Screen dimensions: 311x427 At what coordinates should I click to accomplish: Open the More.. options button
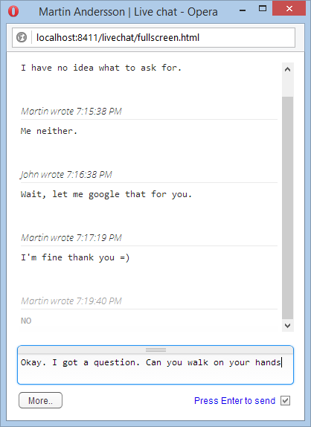[40, 400]
